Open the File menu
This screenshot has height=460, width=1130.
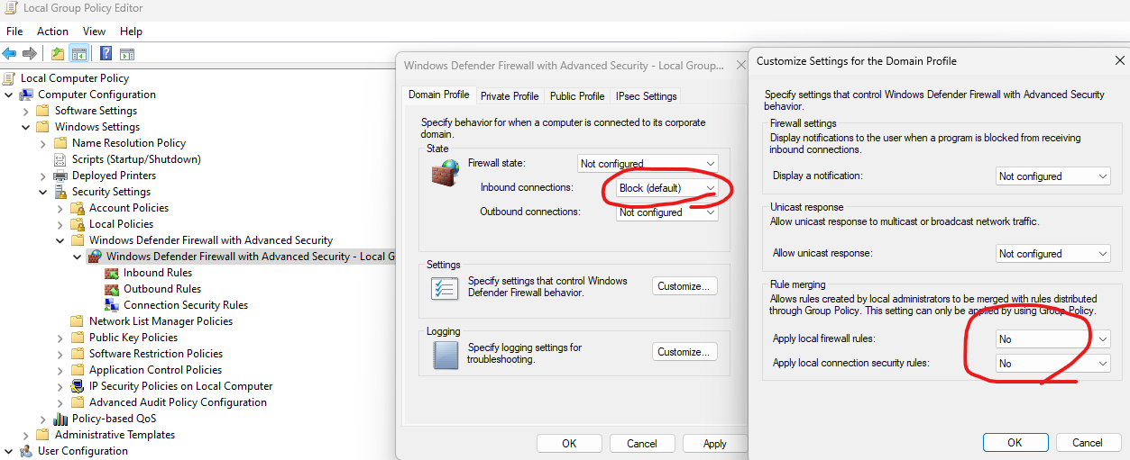[x=14, y=32]
